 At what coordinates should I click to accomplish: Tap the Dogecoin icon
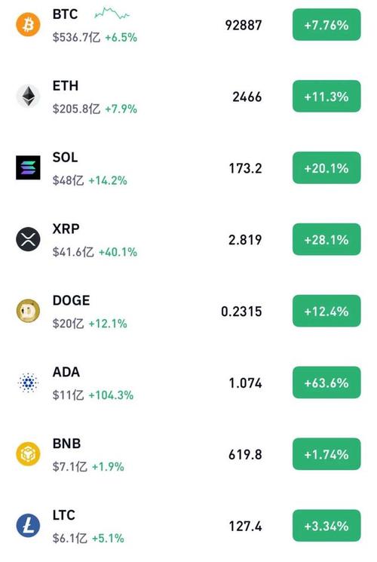(28, 310)
